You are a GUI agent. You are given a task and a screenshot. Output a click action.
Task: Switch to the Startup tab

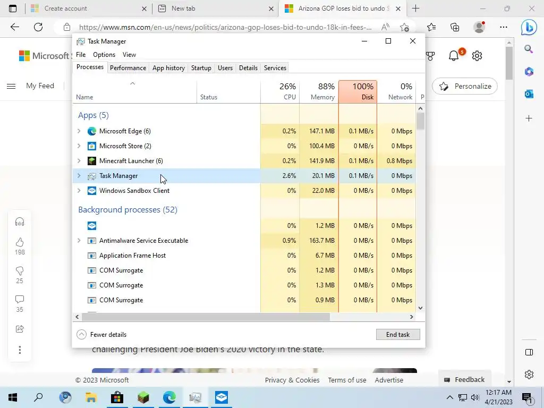coord(201,68)
